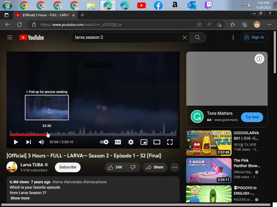277x207 pixels.
Task: Open the Pocoyo in English video thumbnail
Action: [x=209, y=194]
